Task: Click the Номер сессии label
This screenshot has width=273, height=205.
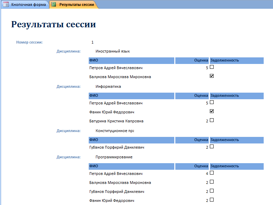Action: click(29, 42)
